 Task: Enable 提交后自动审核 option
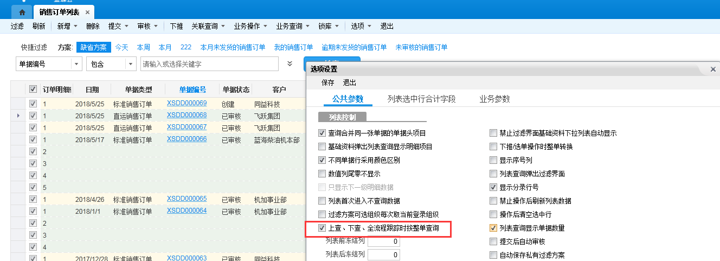493,241
